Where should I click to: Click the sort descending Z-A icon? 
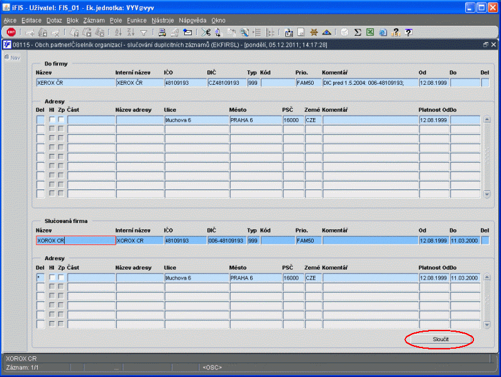tap(131, 32)
